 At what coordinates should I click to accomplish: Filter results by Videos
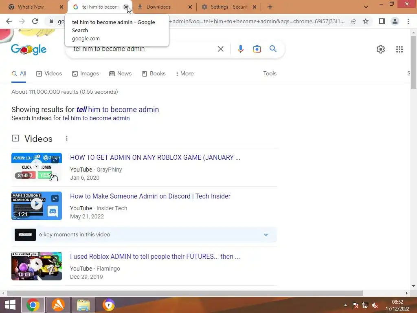49,74
